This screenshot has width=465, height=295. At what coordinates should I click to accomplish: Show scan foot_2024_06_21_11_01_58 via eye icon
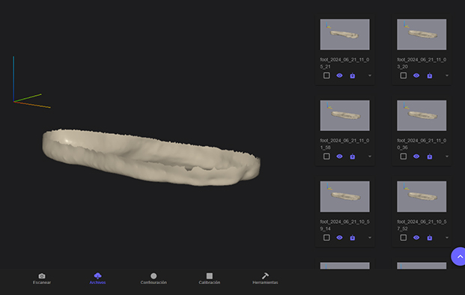coord(339,156)
